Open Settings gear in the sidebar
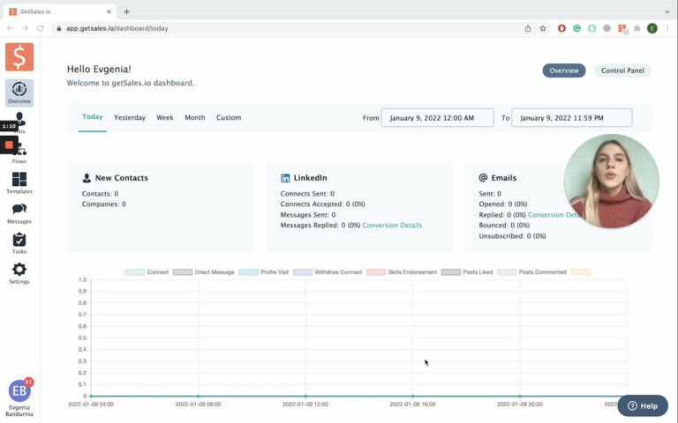 [x=19, y=274]
